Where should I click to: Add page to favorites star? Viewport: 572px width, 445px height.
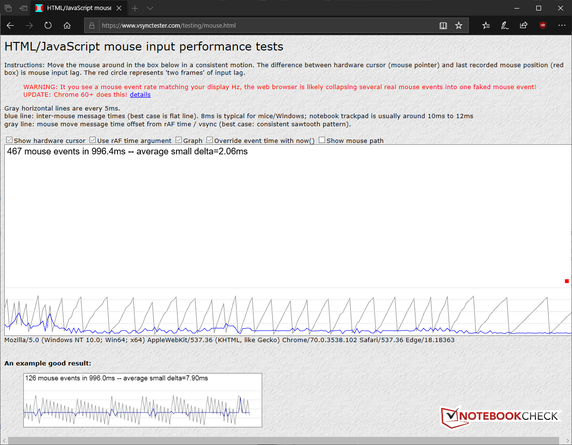(459, 25)
